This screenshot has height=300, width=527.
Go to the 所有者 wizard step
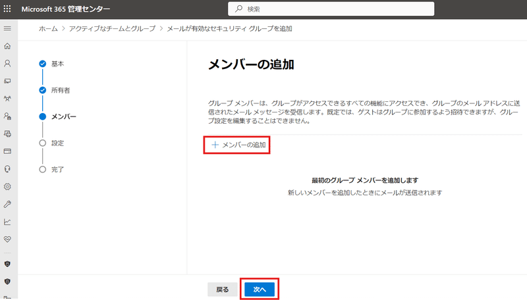(x=55, y=90)
